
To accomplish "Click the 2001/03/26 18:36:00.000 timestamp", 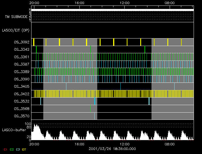I will coord(112,148).
